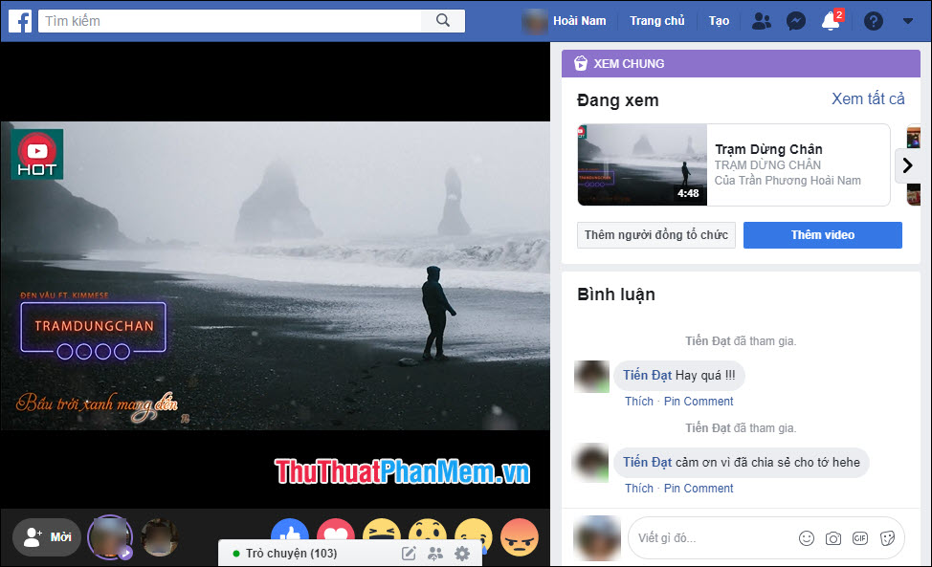
Task: Open the notifications bell icon
Action: coord(830,21)
